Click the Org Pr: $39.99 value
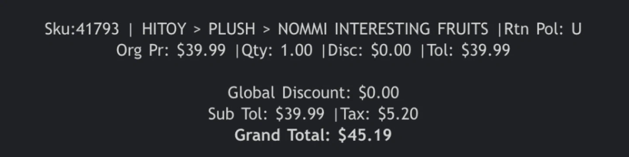Screen dimensions: 629x157 [x=171, y=51]
